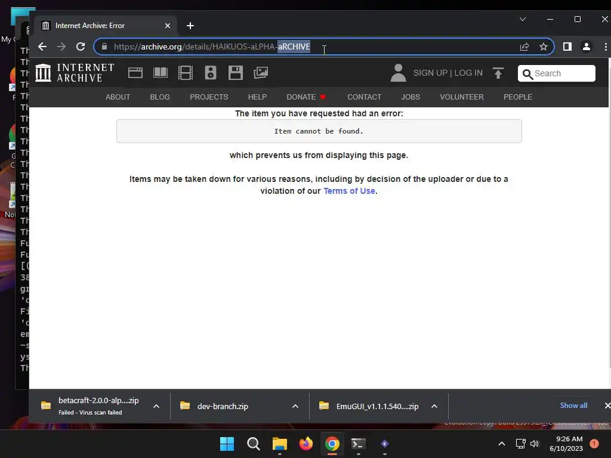Open Firefox from the taskbar

click(x=306, y=444)
